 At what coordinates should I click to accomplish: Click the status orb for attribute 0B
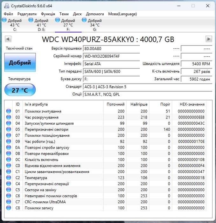[x=9, y=154]
